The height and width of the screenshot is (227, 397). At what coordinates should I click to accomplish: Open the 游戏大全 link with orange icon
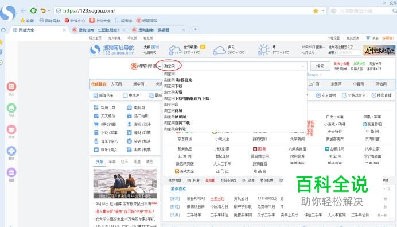click(x=185, y=171)
